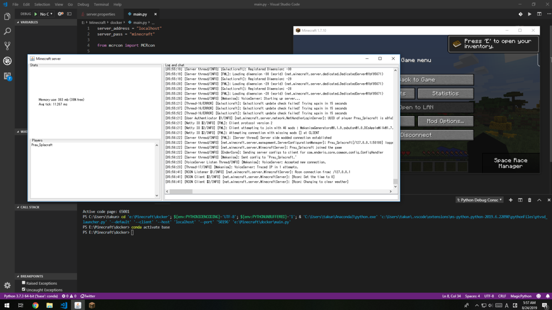Click the Python 3.7.3 interpreter in status bar
This screenshot has width=552, height=310.
pyautogui.click(x=31, y=296)
